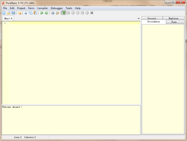
Task: Click the Cut scissors icon
Action: pyautogui.click(x=26, y=13)
